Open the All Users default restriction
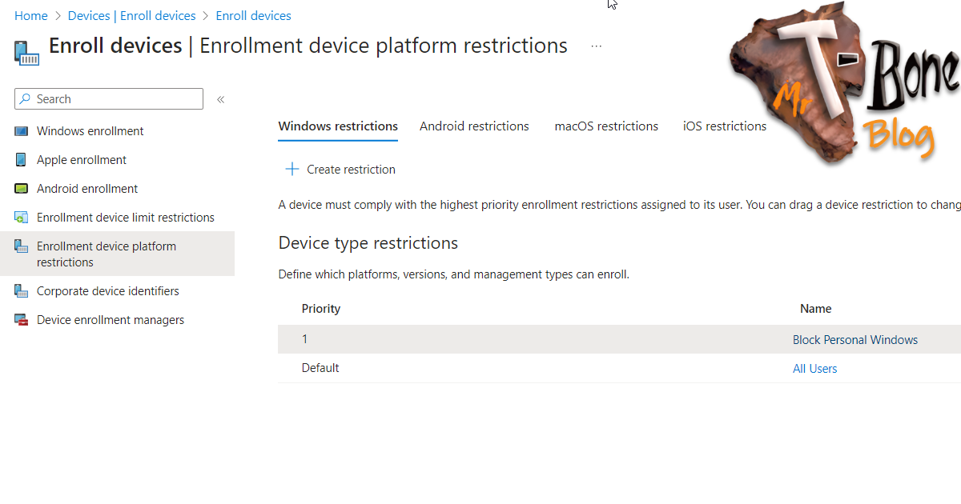This screenshot has height=504, width=961. tap(815, 369)
